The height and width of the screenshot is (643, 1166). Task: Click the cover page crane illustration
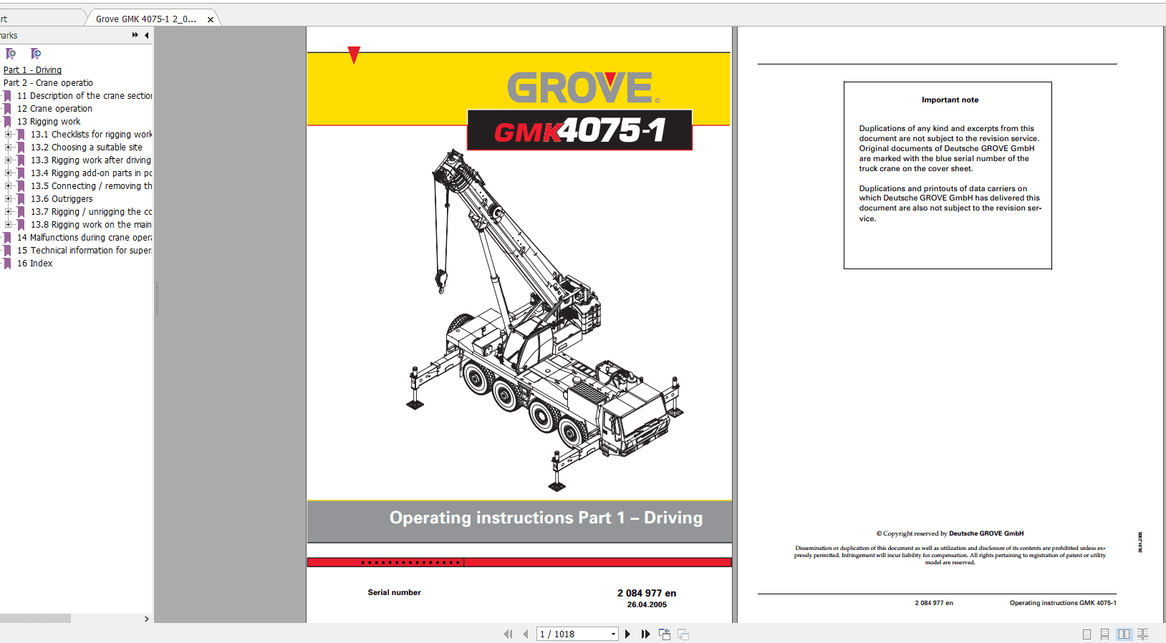(544, 319)
